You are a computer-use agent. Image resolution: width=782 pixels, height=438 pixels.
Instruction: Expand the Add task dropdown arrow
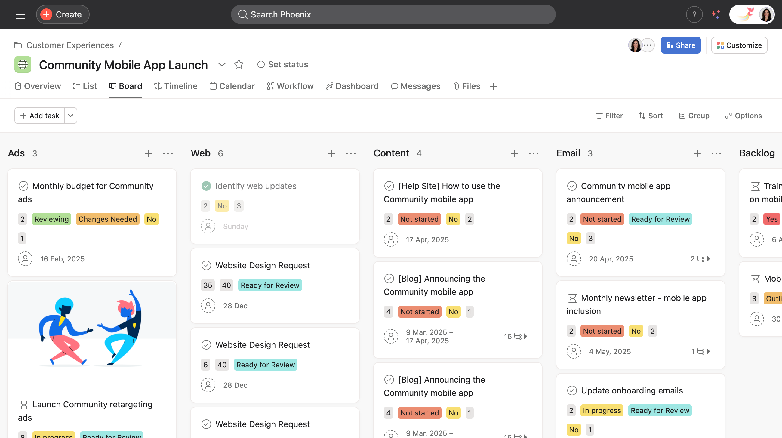70,115
